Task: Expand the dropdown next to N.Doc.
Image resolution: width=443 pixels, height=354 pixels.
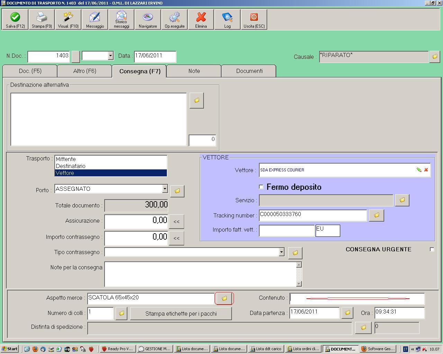Action: 110,56
